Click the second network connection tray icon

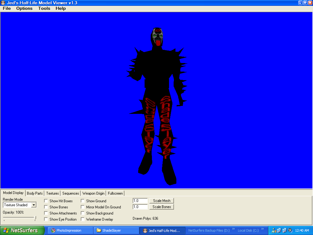coord(285,230)
